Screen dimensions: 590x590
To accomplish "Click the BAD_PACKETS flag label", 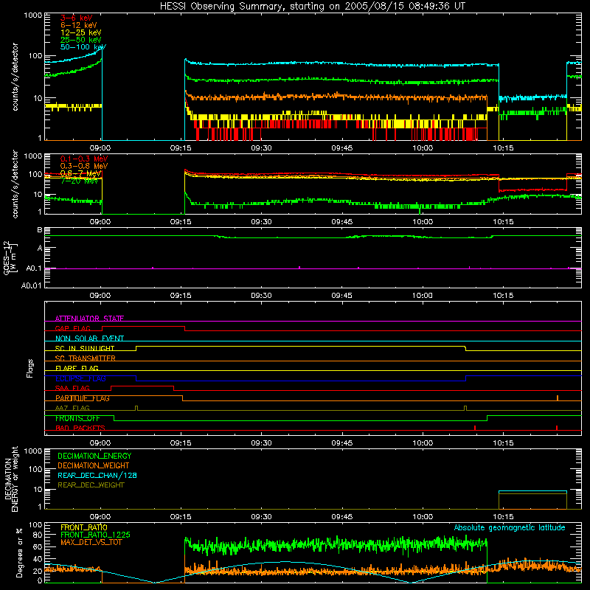I will [80, 428].
